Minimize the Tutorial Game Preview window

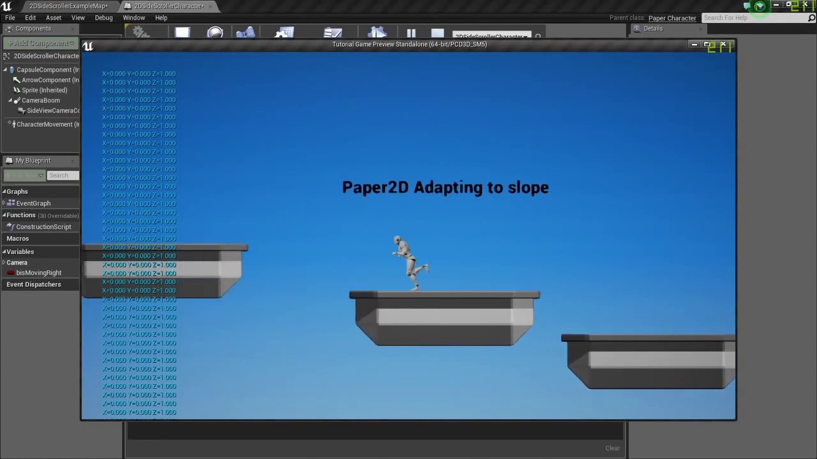click(694, 44)
